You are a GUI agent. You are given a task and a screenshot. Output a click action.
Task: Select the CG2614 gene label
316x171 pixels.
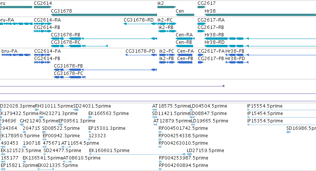[x=43, y=3]
